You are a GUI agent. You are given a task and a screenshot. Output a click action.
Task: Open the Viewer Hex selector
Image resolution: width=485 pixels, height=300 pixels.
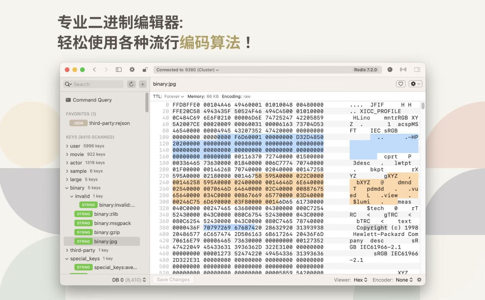pyautogui.click(x=360, y=280)
